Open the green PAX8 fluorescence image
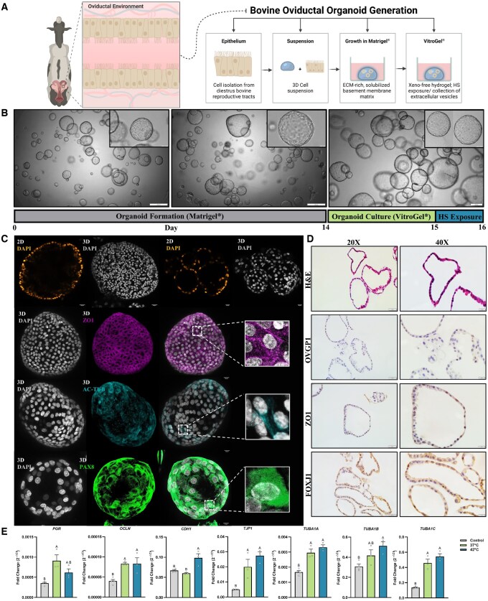Viewport: 488px width, 601px height. point(123,487)
